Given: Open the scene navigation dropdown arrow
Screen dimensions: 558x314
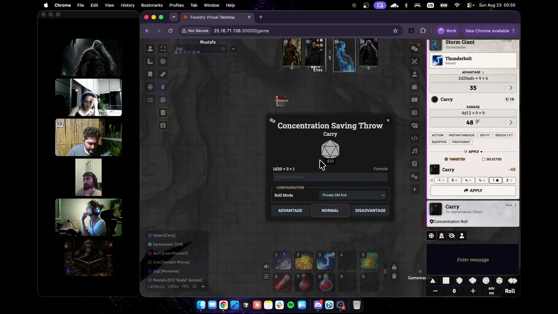Looking at the screenshot, I should coord(233,49).
